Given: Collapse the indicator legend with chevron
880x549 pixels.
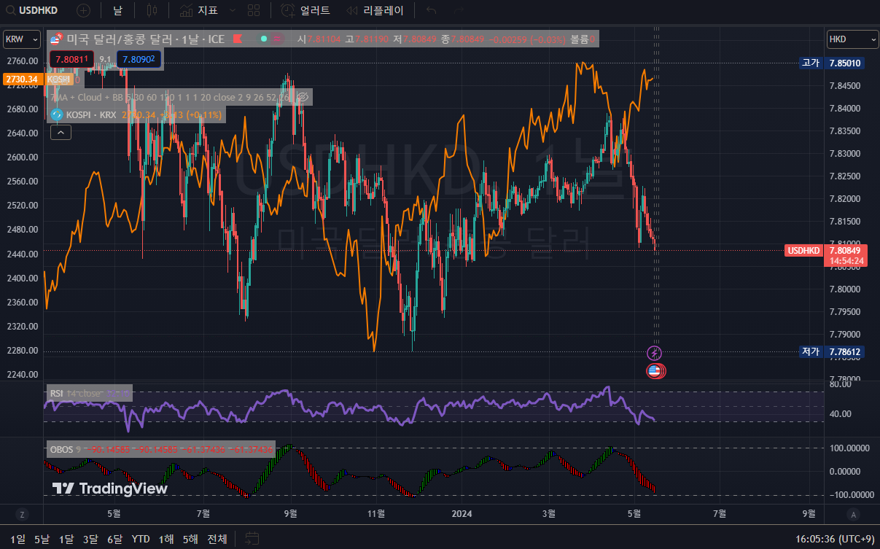Looking at the screenshot, I should [61, 132].
